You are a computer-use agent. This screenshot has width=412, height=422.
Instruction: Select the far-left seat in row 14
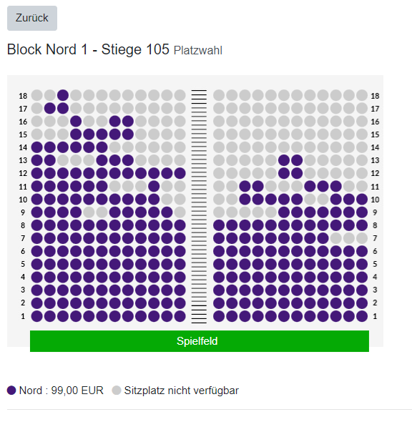point(37,147)
